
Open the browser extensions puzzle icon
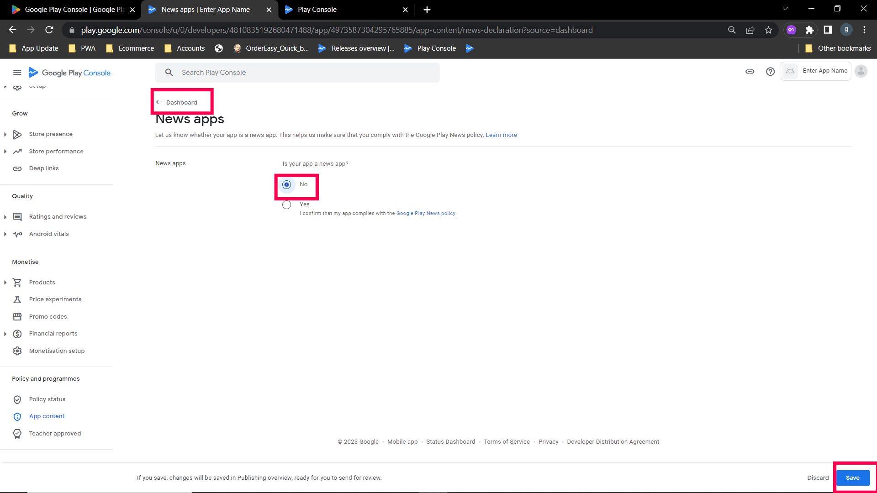pyautogui.click(x=809, y=30)
